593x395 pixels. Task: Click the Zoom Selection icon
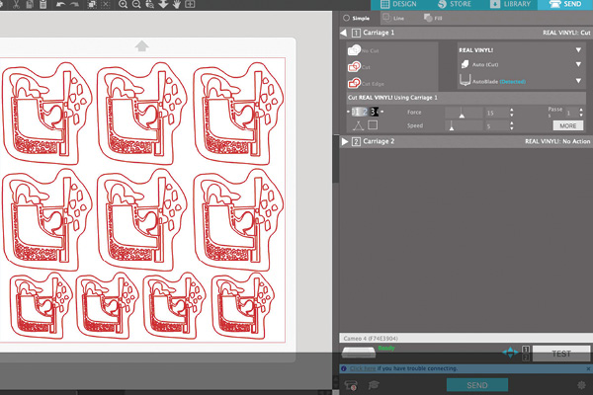pyautogui.click(x=150, y=4)
